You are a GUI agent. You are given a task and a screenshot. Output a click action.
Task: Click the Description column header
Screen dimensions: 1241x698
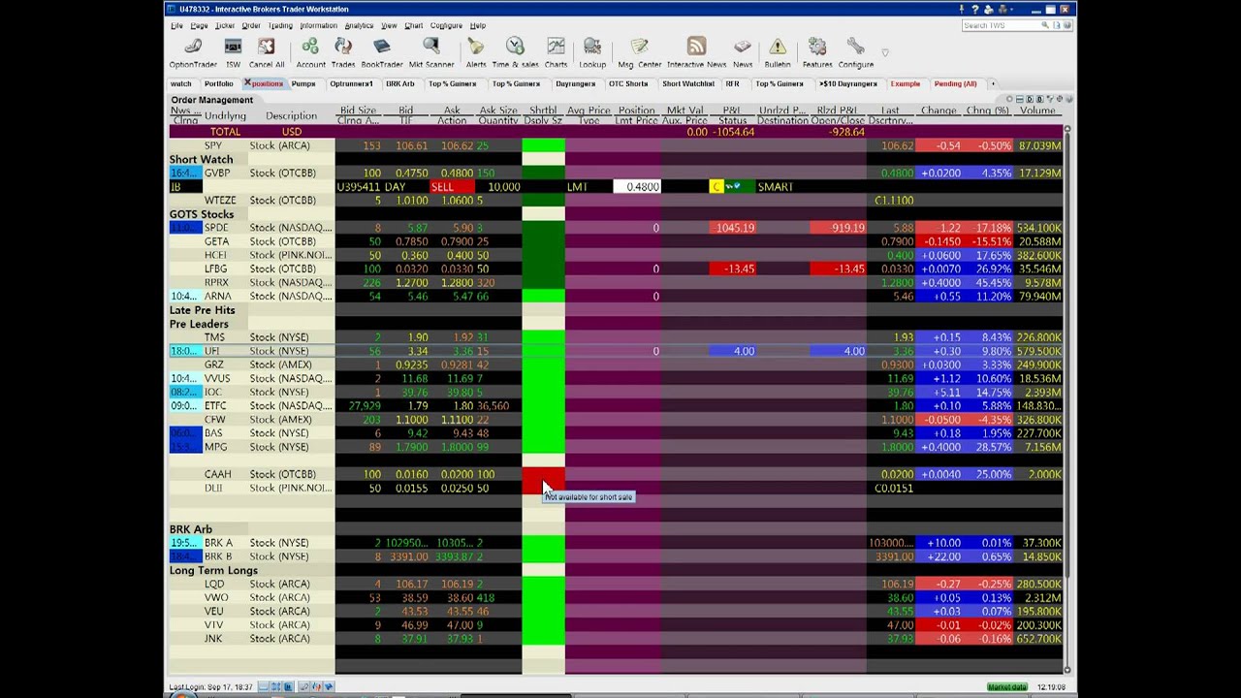coord(292,115)
